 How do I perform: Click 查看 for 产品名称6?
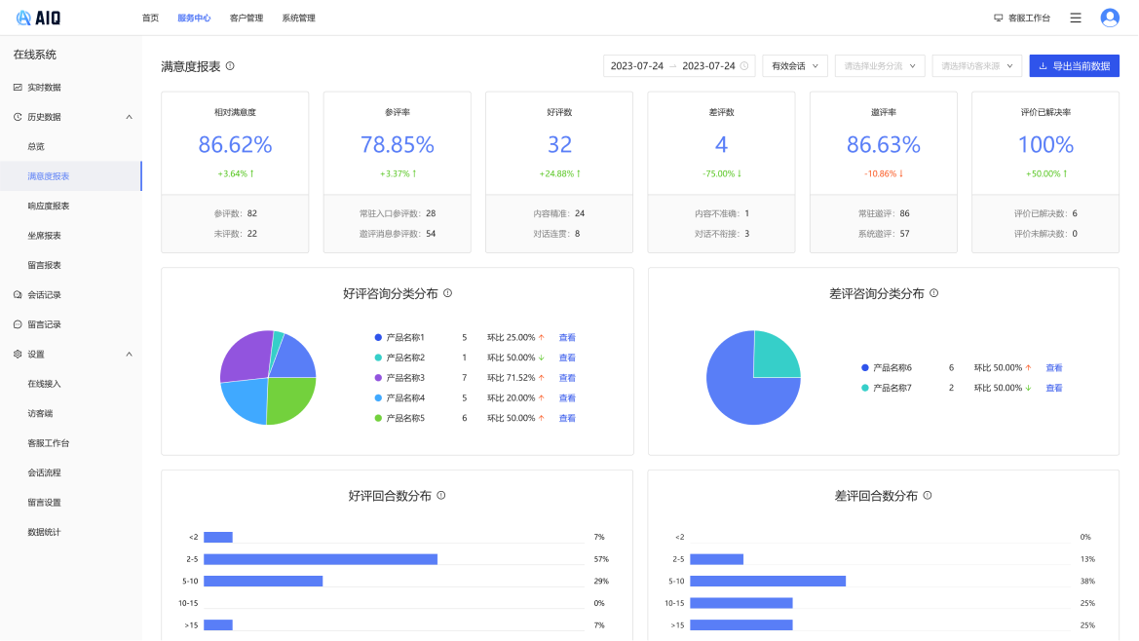point(1054,368)
